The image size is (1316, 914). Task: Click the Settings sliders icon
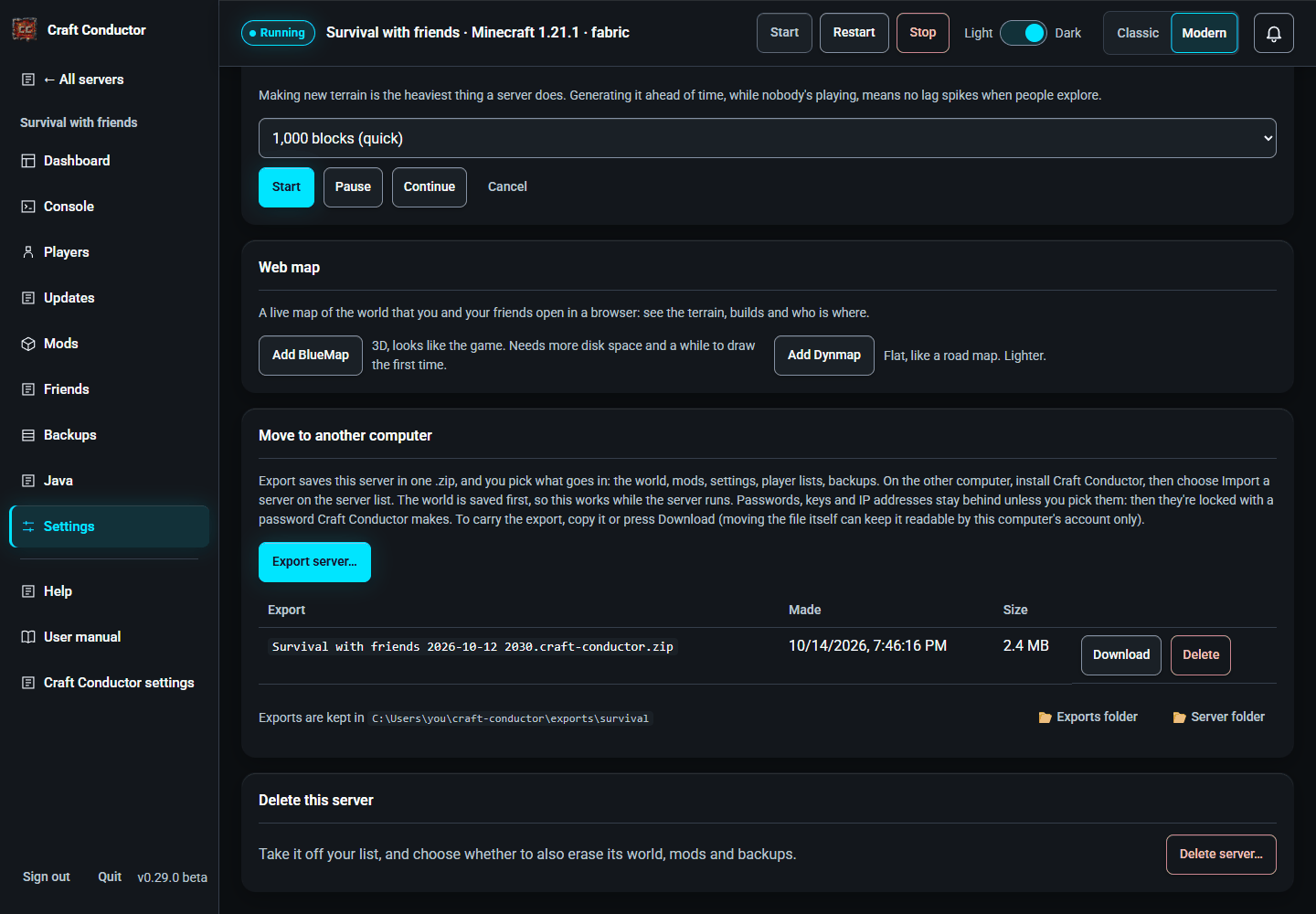pos(28,526)
